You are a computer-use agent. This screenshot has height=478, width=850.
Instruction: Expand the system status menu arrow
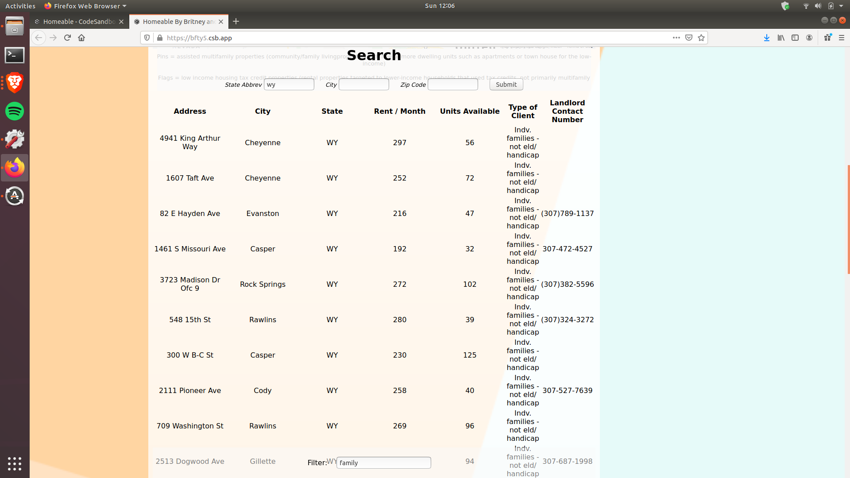coord(841,6)
